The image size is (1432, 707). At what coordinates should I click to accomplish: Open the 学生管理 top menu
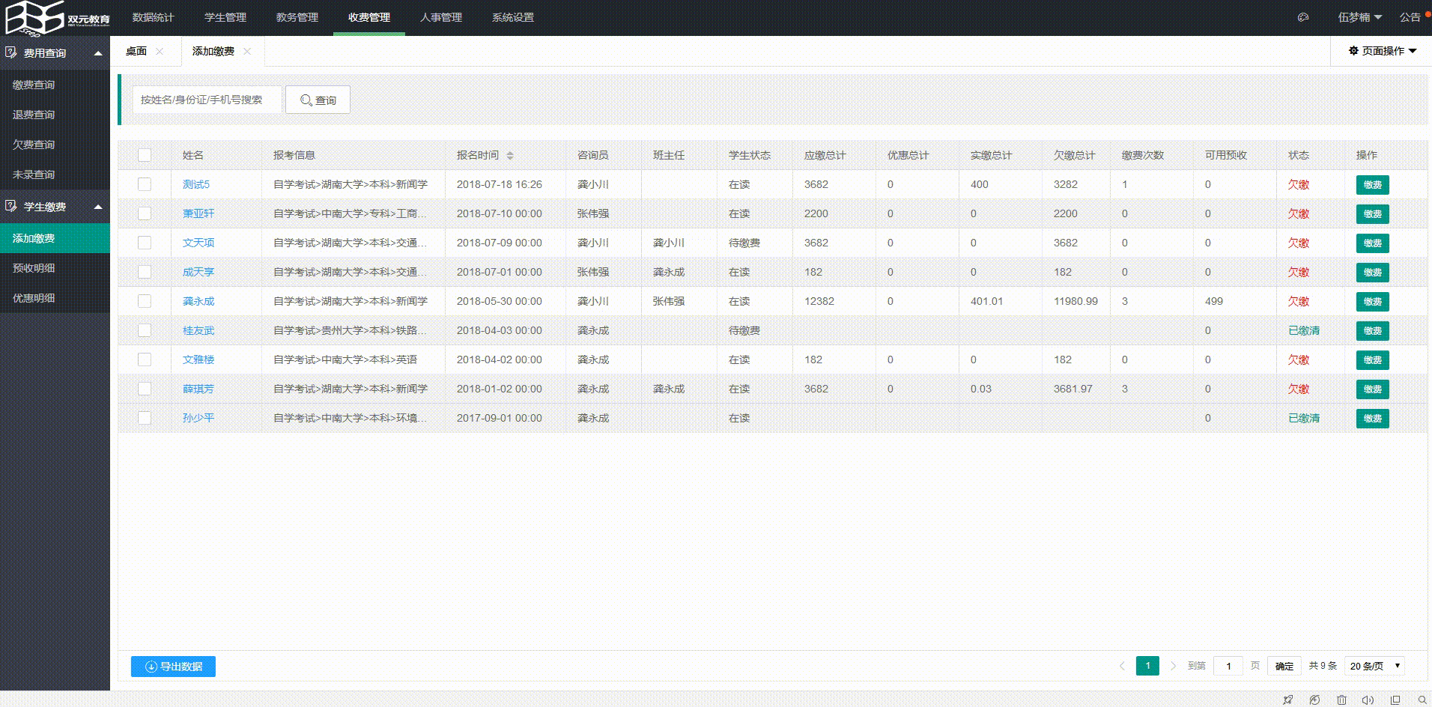[225, 17]
